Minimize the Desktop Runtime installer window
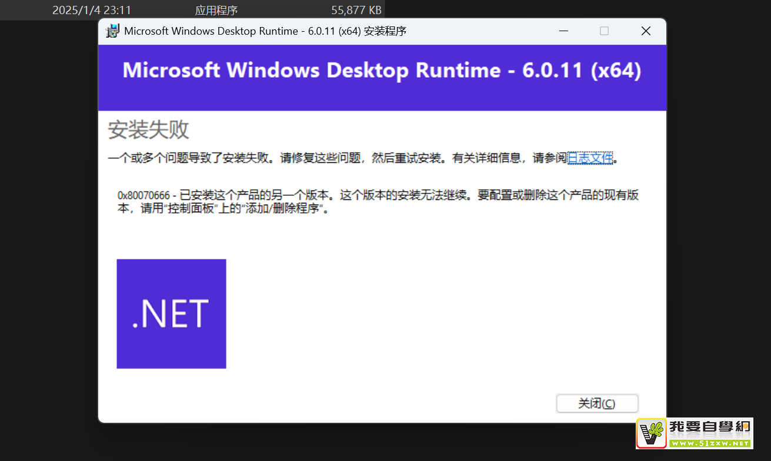 [x=563, y=31]
